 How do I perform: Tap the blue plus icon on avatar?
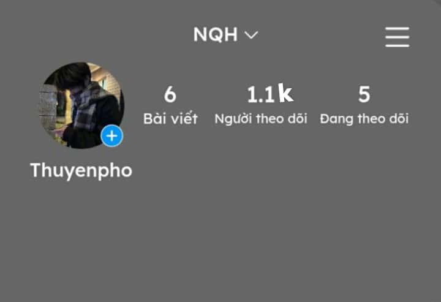[x=112, y=136]
